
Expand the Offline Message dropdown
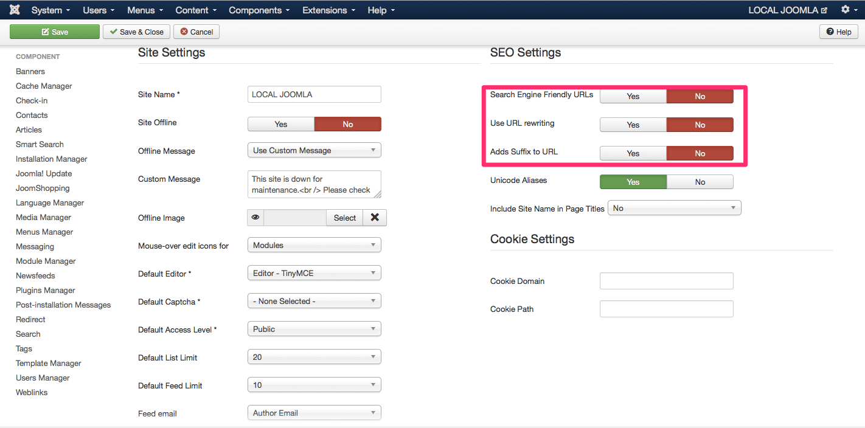[314, 150]
